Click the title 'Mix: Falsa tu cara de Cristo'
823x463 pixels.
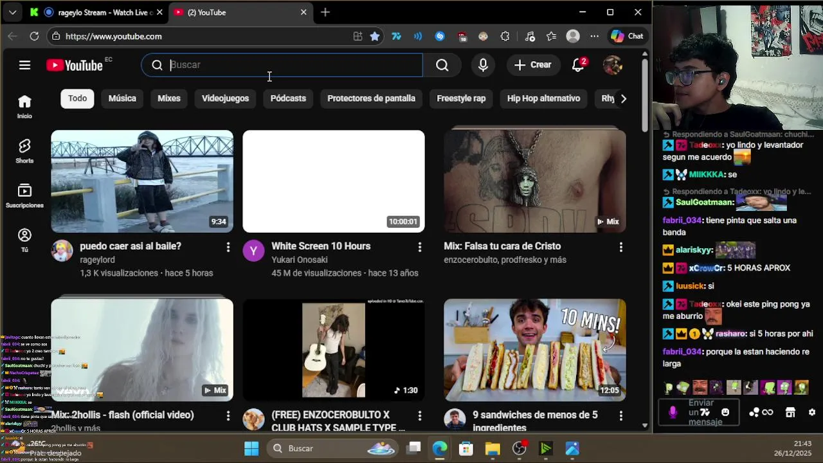tap(502, 246)
